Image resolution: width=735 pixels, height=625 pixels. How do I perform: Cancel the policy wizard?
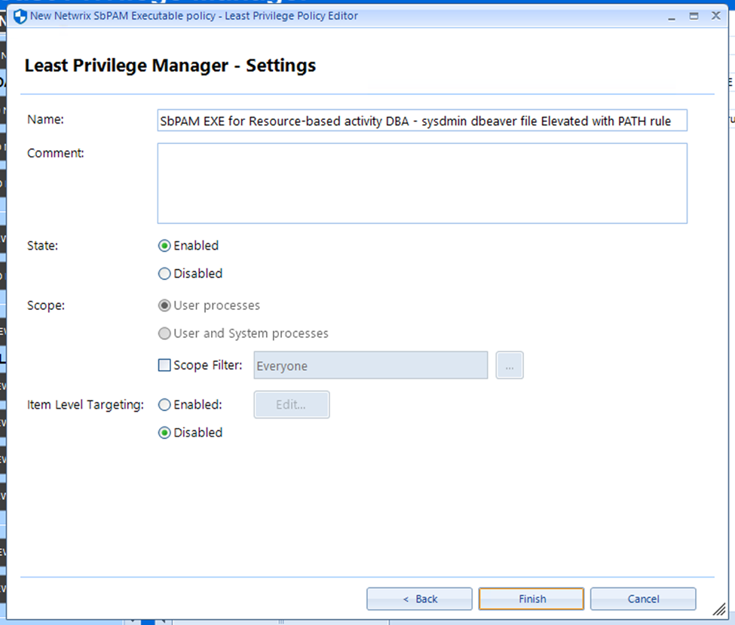[643, 599]
